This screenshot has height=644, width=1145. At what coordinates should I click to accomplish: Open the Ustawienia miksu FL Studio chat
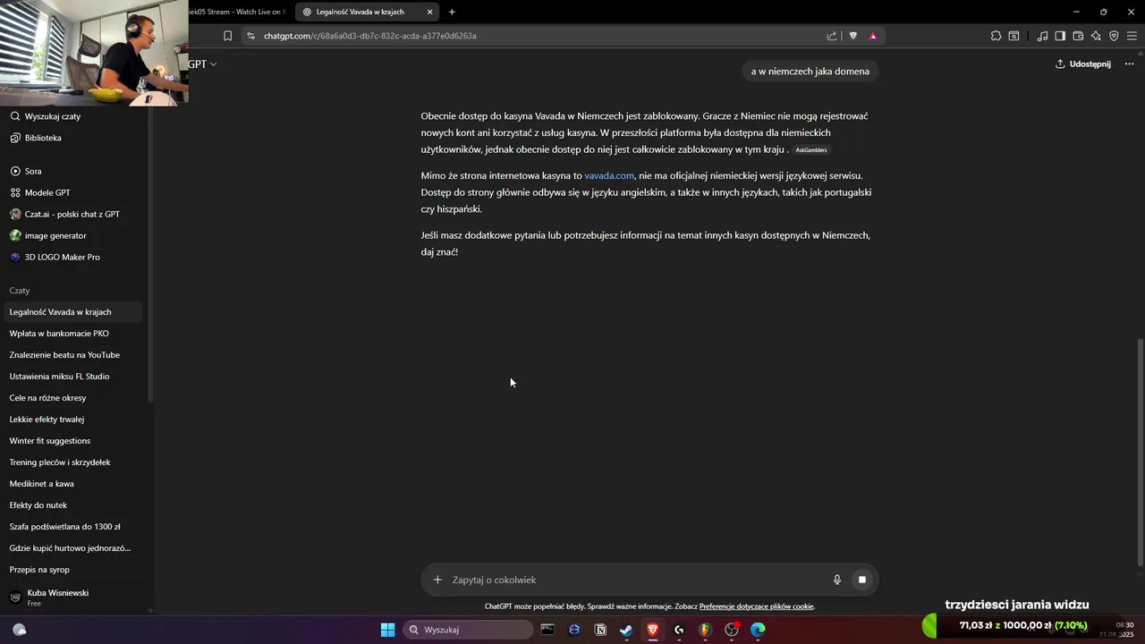72,377
